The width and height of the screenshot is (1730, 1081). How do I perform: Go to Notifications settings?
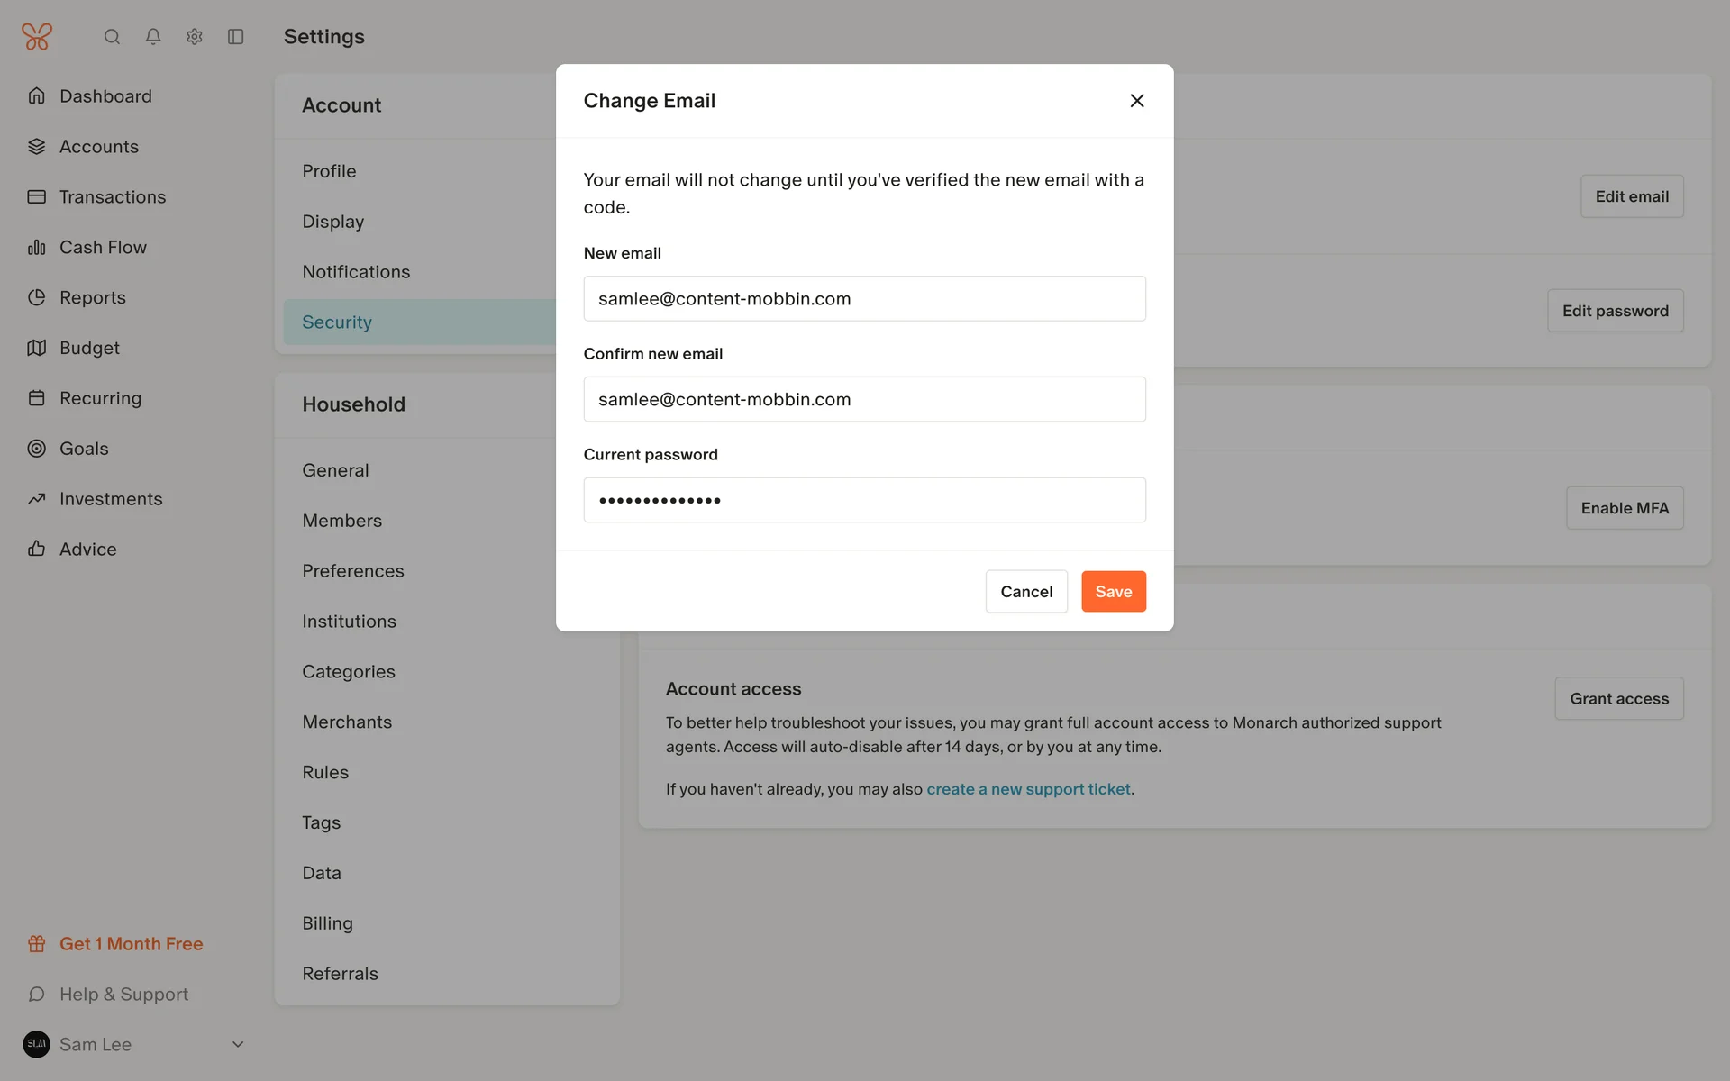tap(356, 272)
